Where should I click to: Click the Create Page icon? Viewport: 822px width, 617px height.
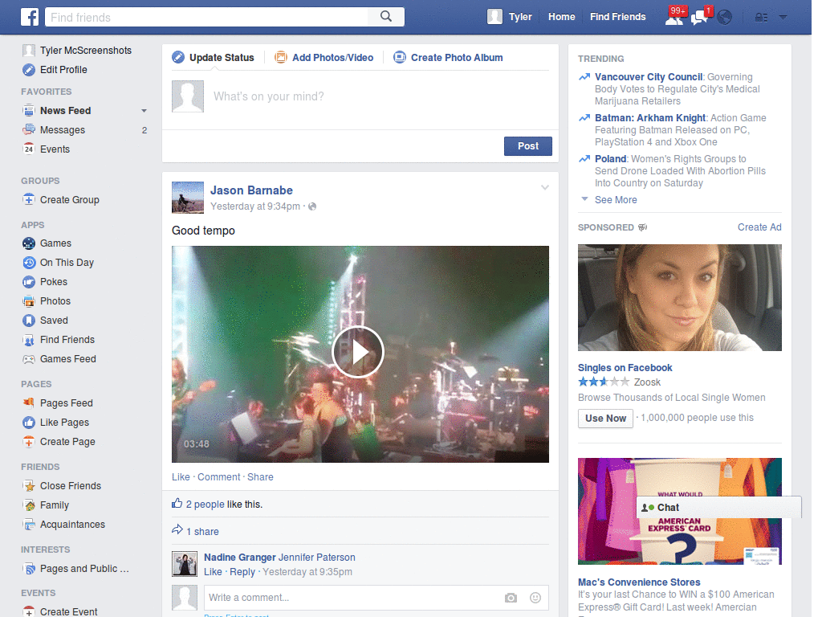(x=29, y=442)
